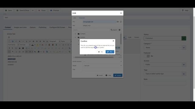Image resolution: width=195 pixels, height=109 pixels.
Task: Click the link browser horizontal scrollbar
Action: tap(94, 57)
